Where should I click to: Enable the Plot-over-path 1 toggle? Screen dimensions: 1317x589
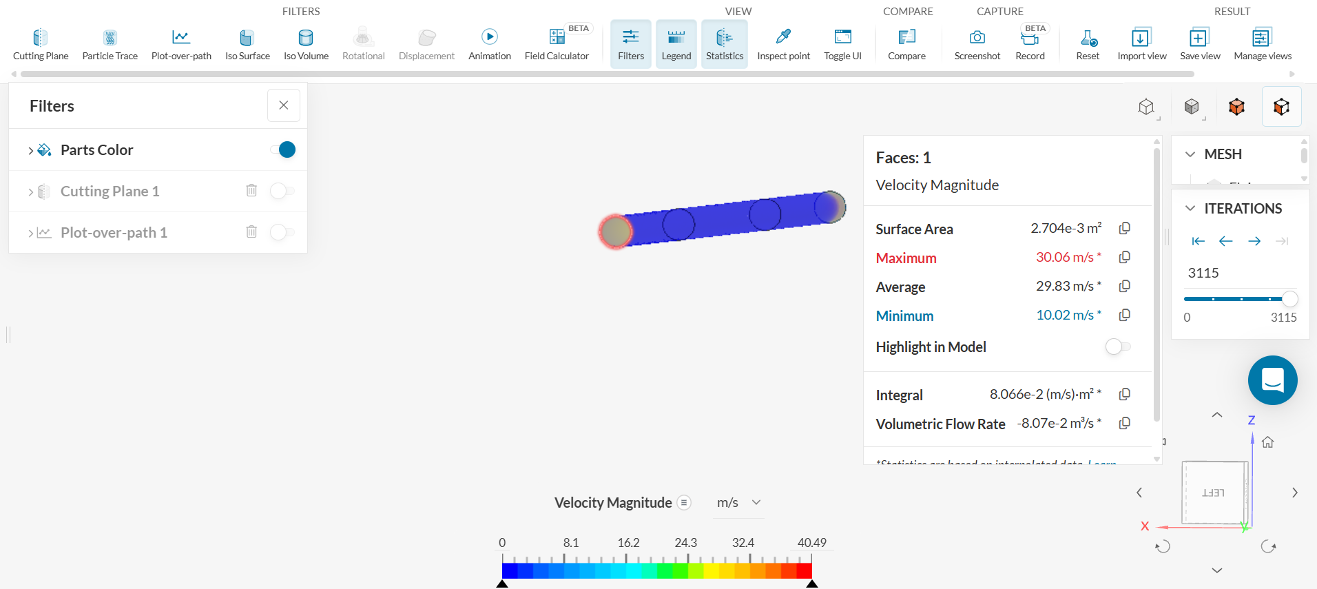282,232
